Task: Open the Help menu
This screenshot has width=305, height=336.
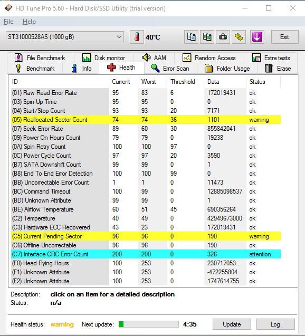Action: point(29,22)
